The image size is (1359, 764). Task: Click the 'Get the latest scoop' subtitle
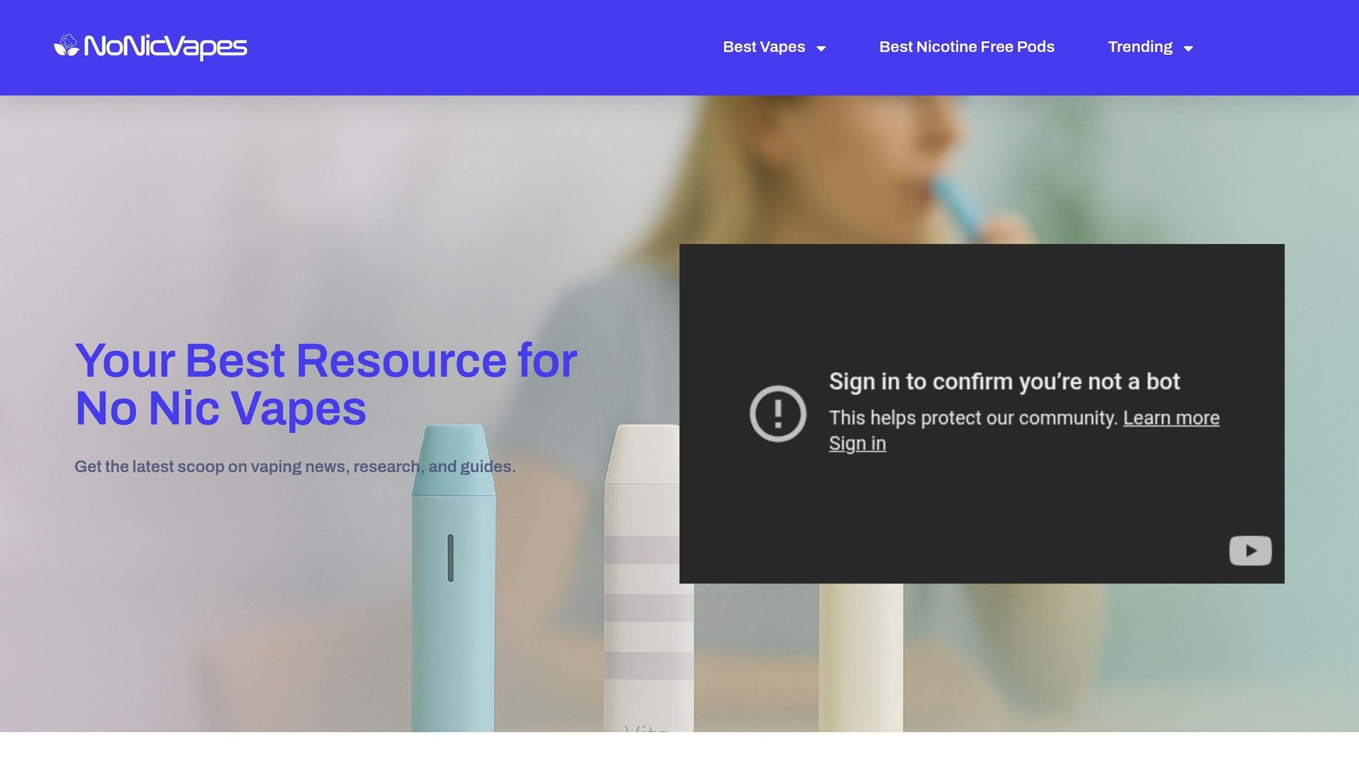pyautogui.click(x=295, y=467)
